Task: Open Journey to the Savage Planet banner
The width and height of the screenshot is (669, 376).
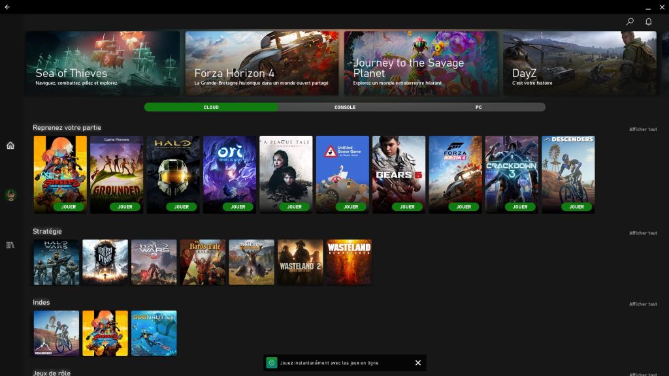Action: 421,63
